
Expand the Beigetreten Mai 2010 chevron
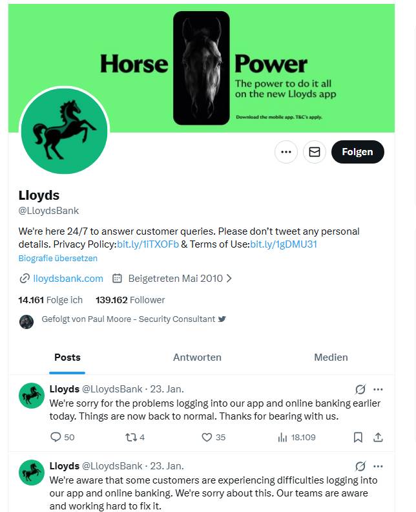pos(229,279)
